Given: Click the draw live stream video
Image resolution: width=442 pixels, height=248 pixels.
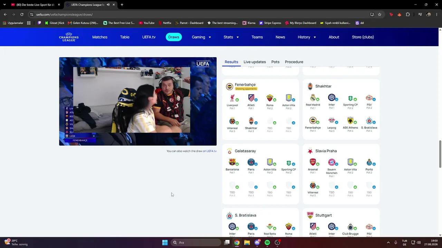Looking at the screenshot, I should click(x=138, y=101).
